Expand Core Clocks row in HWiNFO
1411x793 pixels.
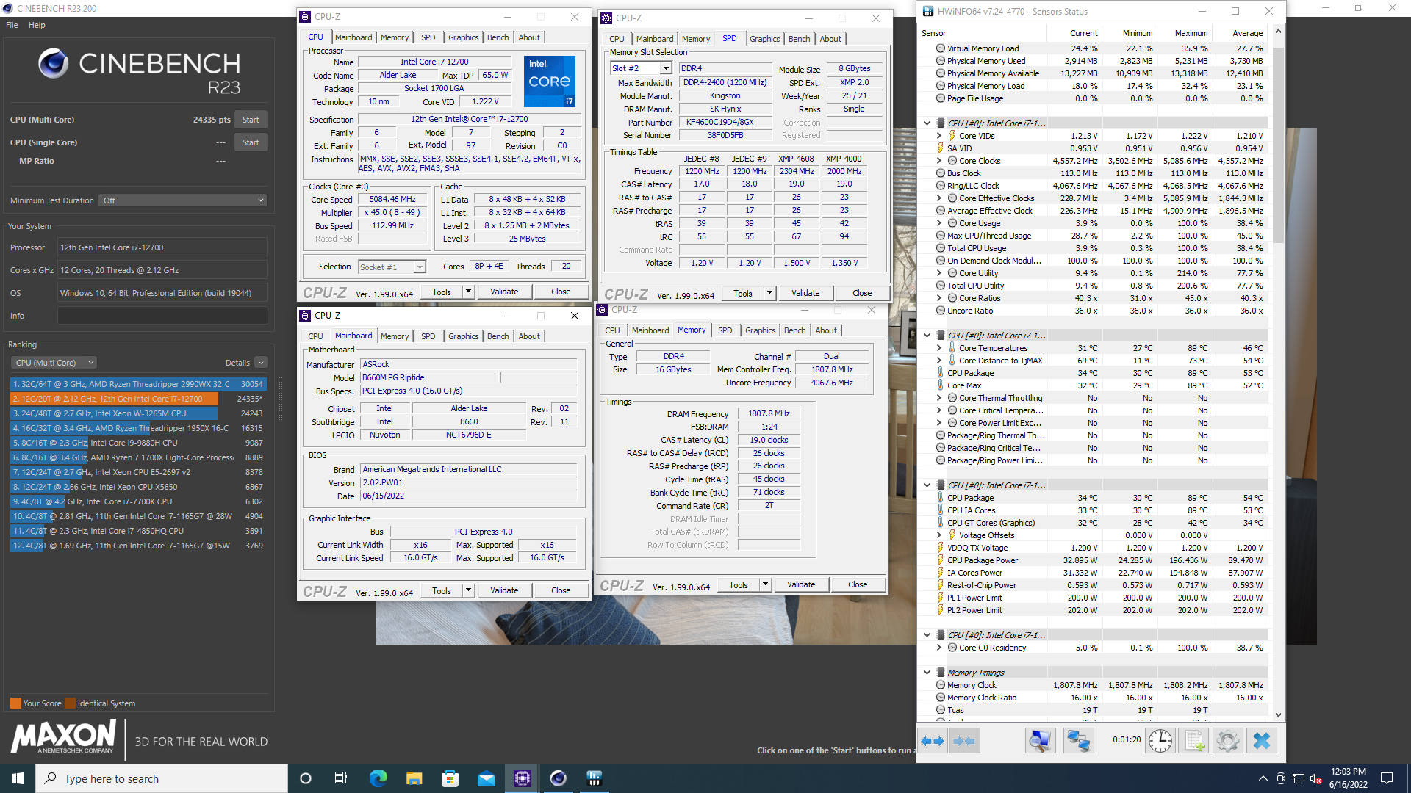[938, 161]
